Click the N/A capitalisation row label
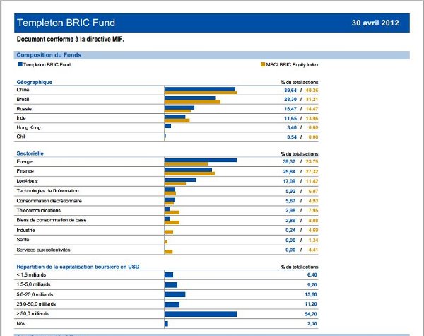The image size is (424, 336). point(20,323)
